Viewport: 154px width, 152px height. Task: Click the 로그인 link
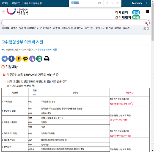click(x=5, y=3)
